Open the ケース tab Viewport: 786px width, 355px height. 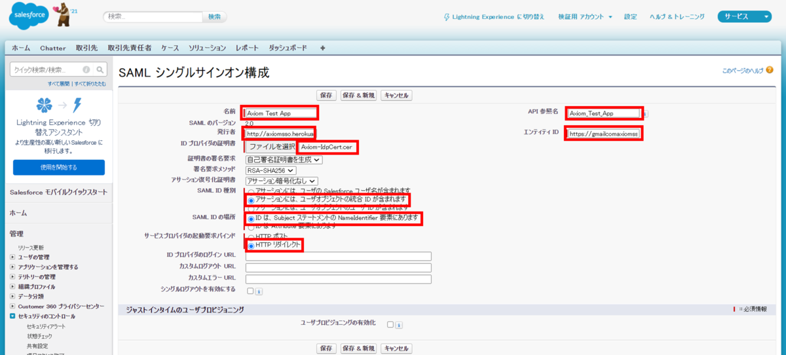170,48
